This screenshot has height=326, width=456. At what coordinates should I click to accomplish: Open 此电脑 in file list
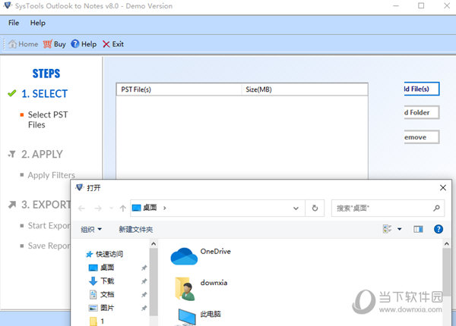click(200, 317)
